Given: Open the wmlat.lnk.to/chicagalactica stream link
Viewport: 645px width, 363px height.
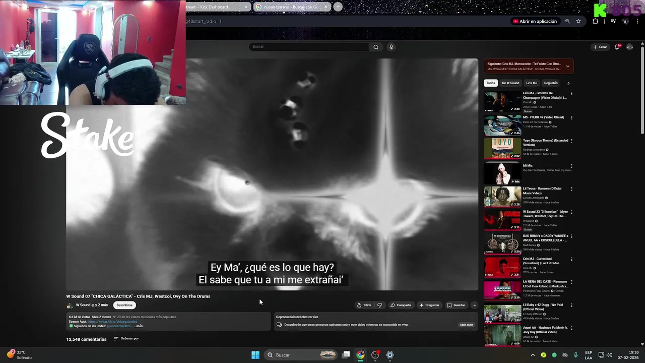Looking at the screenshot, I should (112, 322).
